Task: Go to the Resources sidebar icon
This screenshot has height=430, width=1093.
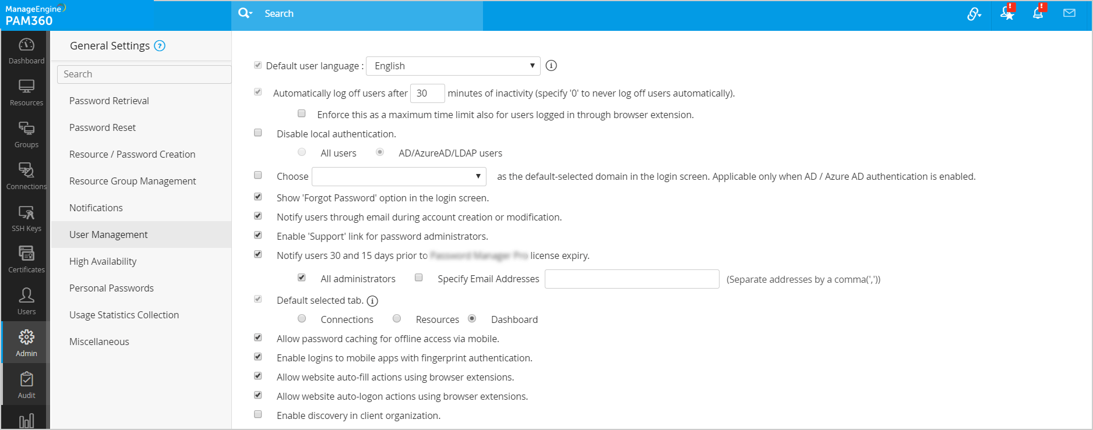Action: (26, 93)
